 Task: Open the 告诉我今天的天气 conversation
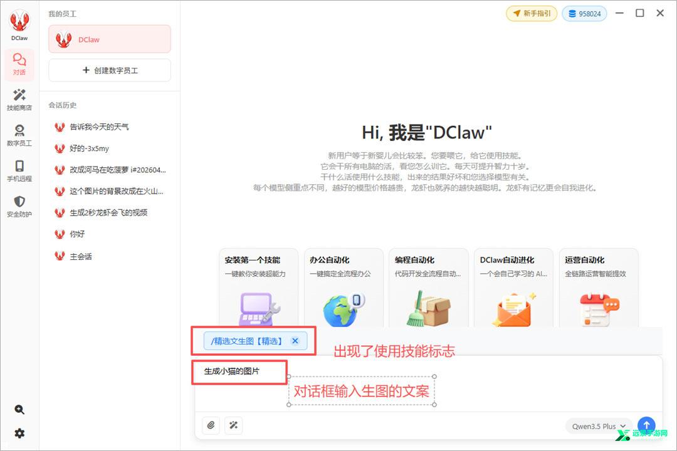click(x=110, y=127)
